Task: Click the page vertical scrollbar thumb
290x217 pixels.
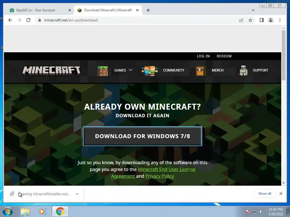Action: tap(283, 55)
